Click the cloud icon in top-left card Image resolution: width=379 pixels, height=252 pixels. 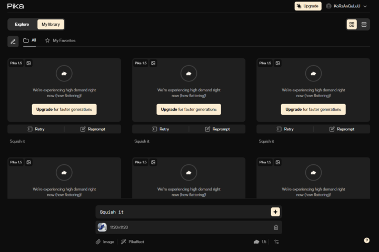tap(64, 73)
